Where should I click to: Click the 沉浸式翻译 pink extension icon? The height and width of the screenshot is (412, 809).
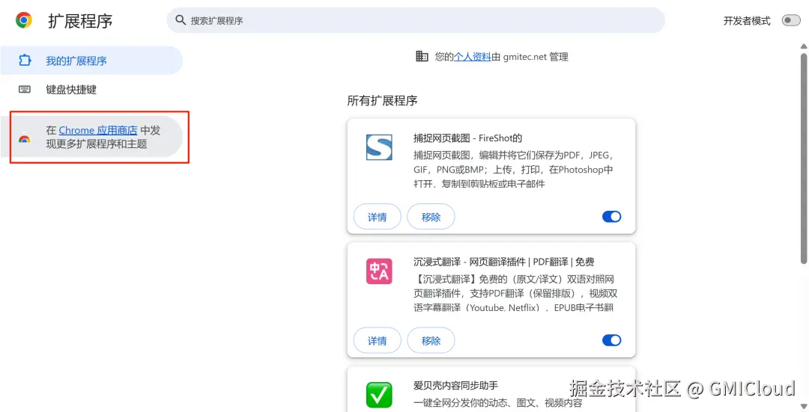tap(379, 271)
